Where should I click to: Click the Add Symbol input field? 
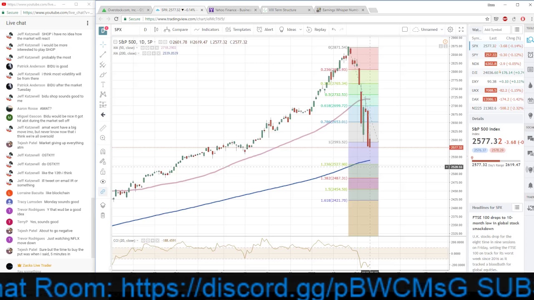tap(497, 30)
